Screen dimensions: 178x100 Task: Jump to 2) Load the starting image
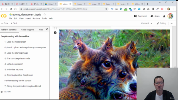[16, 53]
